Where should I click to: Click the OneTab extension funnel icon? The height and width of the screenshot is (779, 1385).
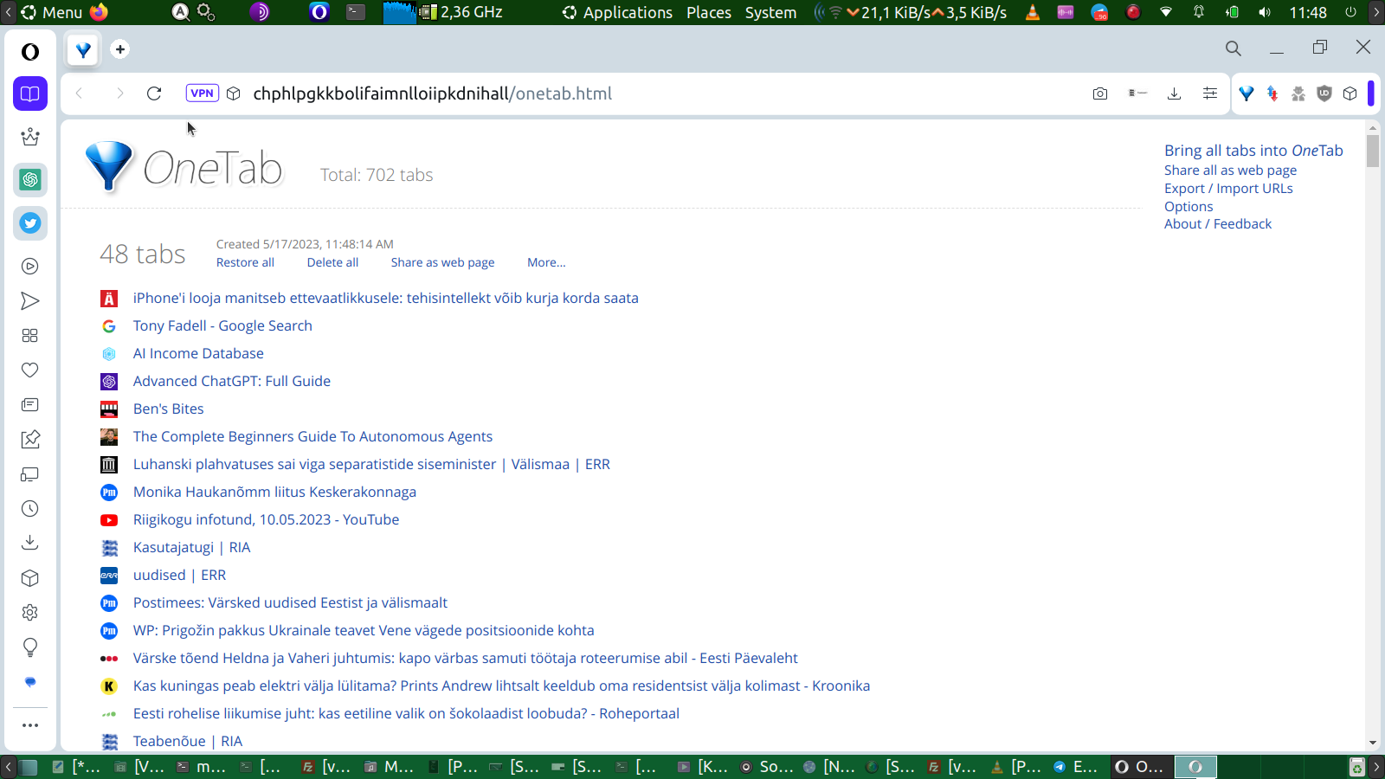point(1246,93)
